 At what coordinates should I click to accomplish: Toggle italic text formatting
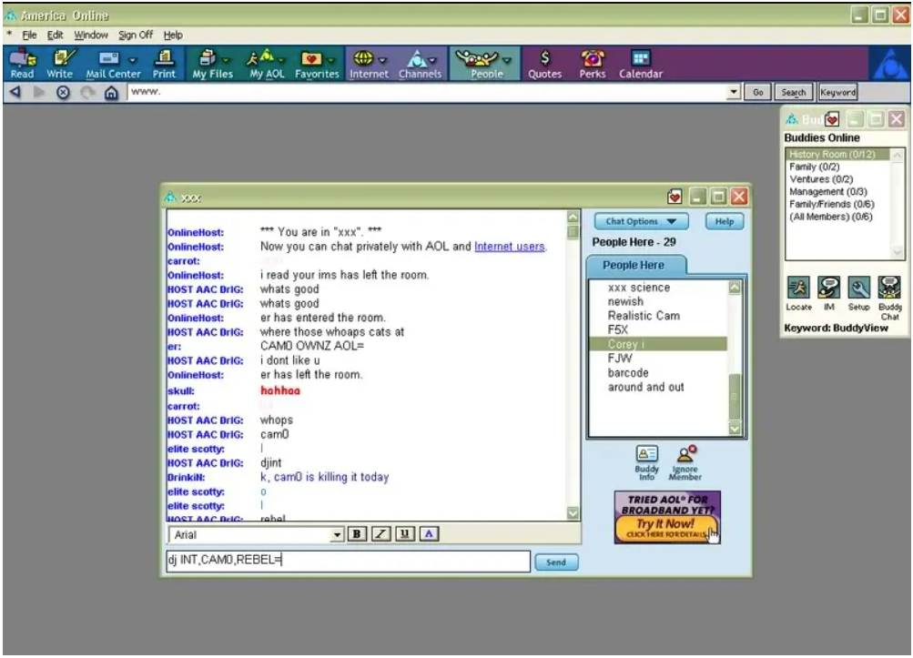click(380, 534)
